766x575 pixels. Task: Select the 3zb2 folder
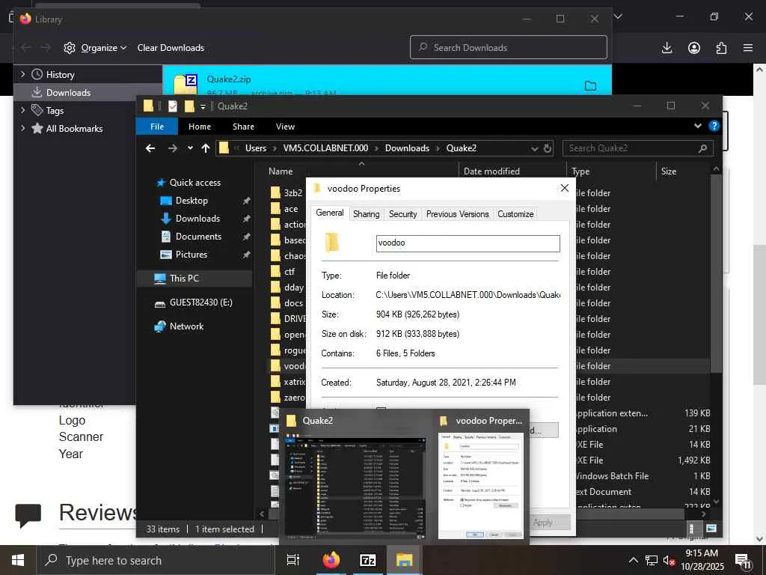click(x=293, y=193)
